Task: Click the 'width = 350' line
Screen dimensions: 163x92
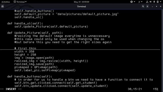Action: tap(24, 52)
